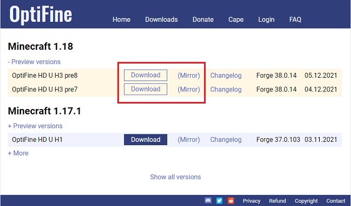Screen dimensions: 351x206
Task: Open the Contact footer link
Action: pos(336,201)
